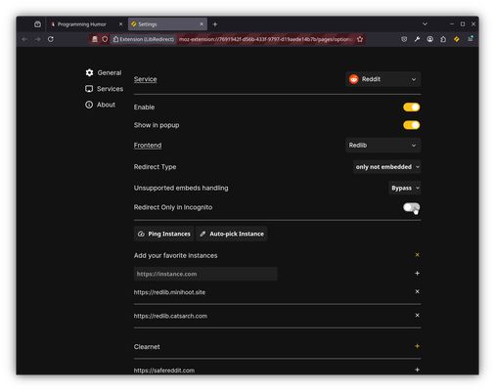Viewport: 495px width, 391px height.
Task: Click the Extension (LibRedirect) identity label
Action: pos(144,39)
